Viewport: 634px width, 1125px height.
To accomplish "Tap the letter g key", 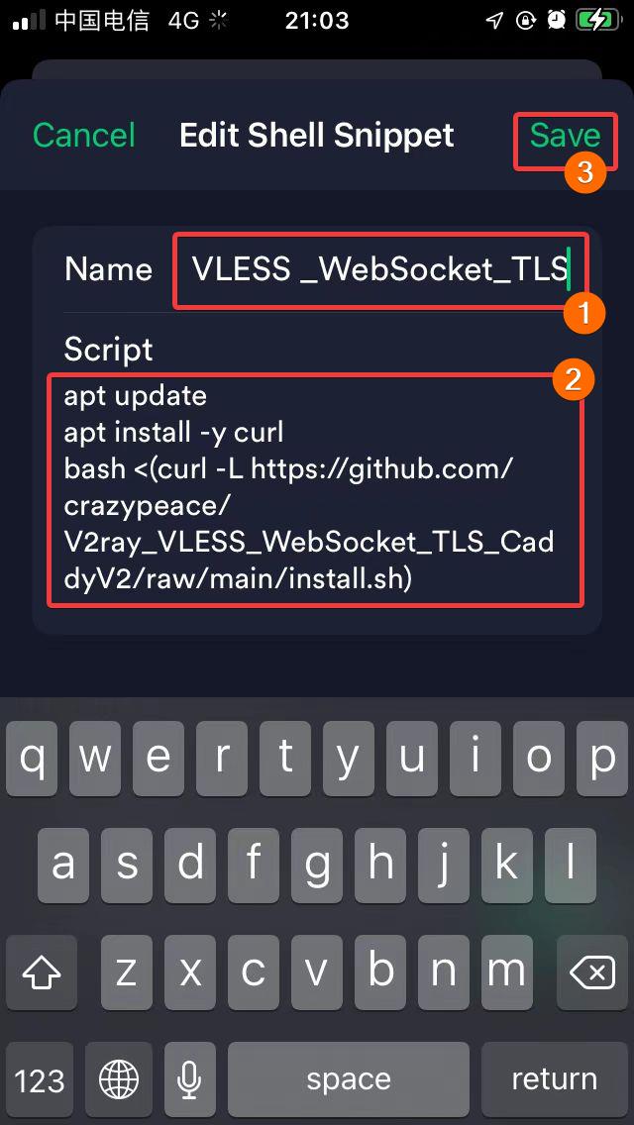I will 317,865.
